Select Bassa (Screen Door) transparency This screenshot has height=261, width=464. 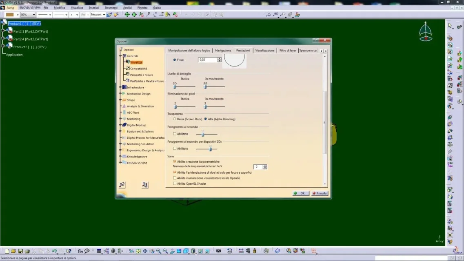click(x=175, y=119)
